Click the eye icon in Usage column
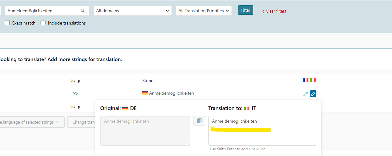The width and height of the screenshot is (392, 156). 75,93
